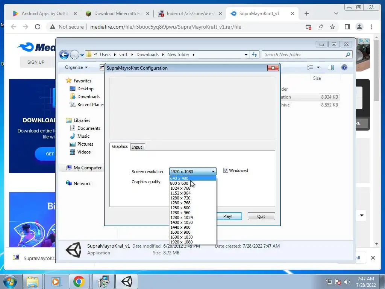Toggle the Explorer preview pane icon

coord(331,67)
